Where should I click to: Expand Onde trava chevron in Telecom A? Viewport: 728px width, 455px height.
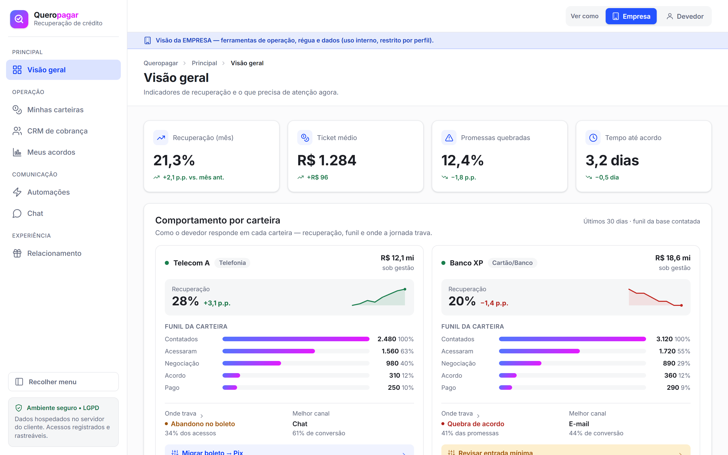[x=201, y=416]
